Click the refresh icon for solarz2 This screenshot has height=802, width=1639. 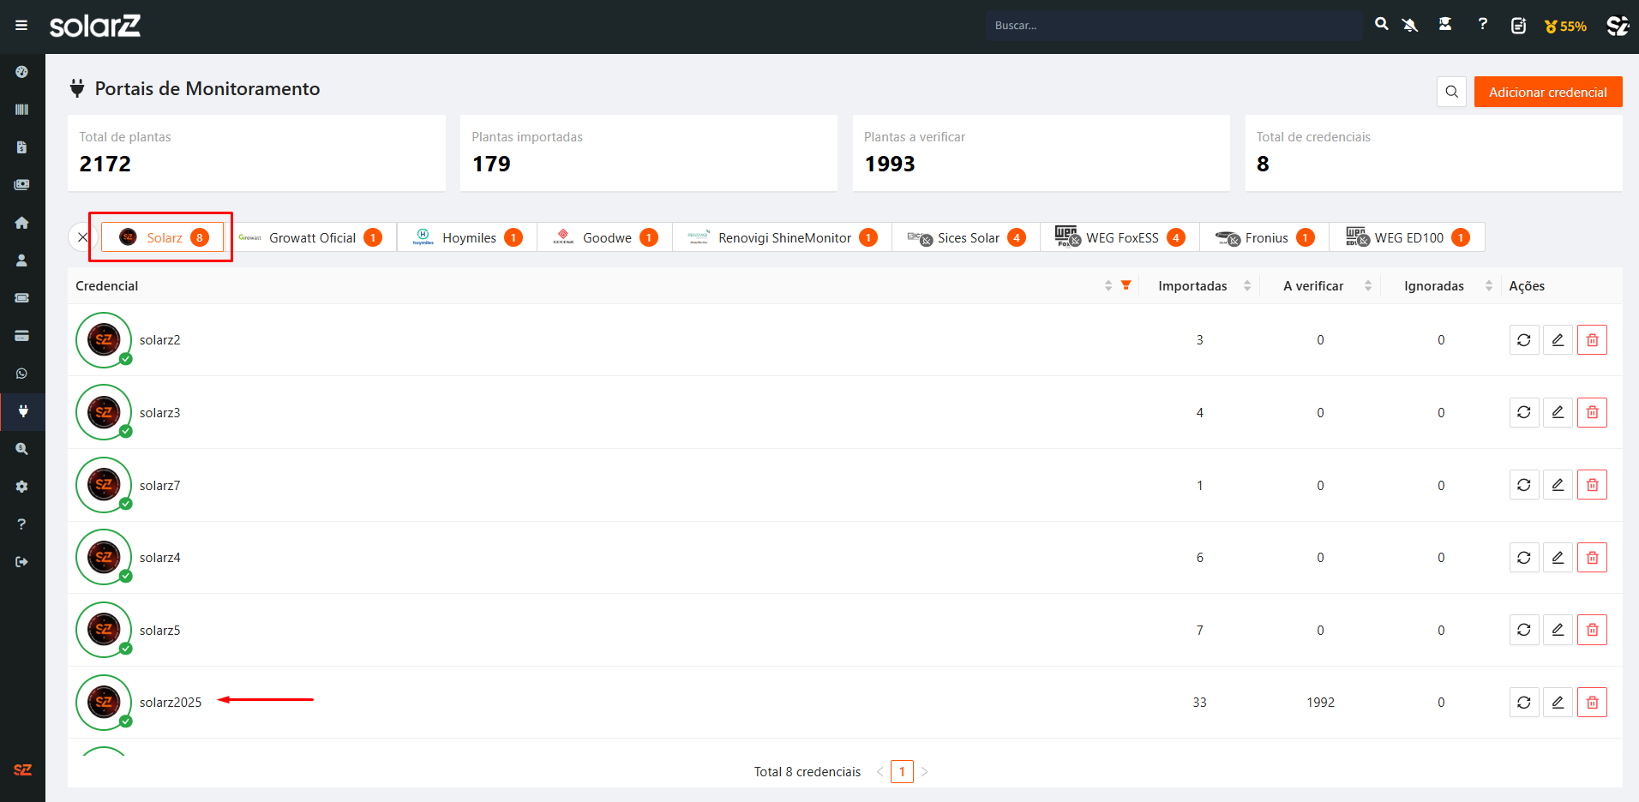coord(1523,340)
